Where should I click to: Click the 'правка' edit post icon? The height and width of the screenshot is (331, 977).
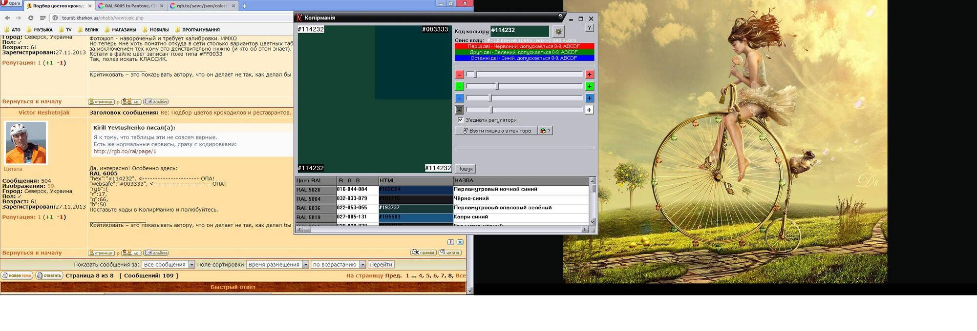423,253
